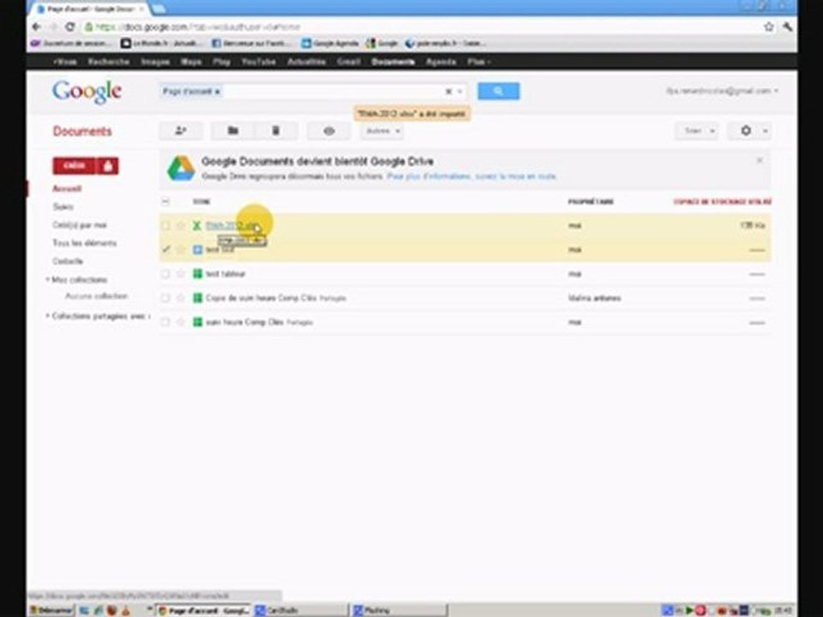
Task: Open the Google Agenda bookmark
Action: (x=330, y=43)
